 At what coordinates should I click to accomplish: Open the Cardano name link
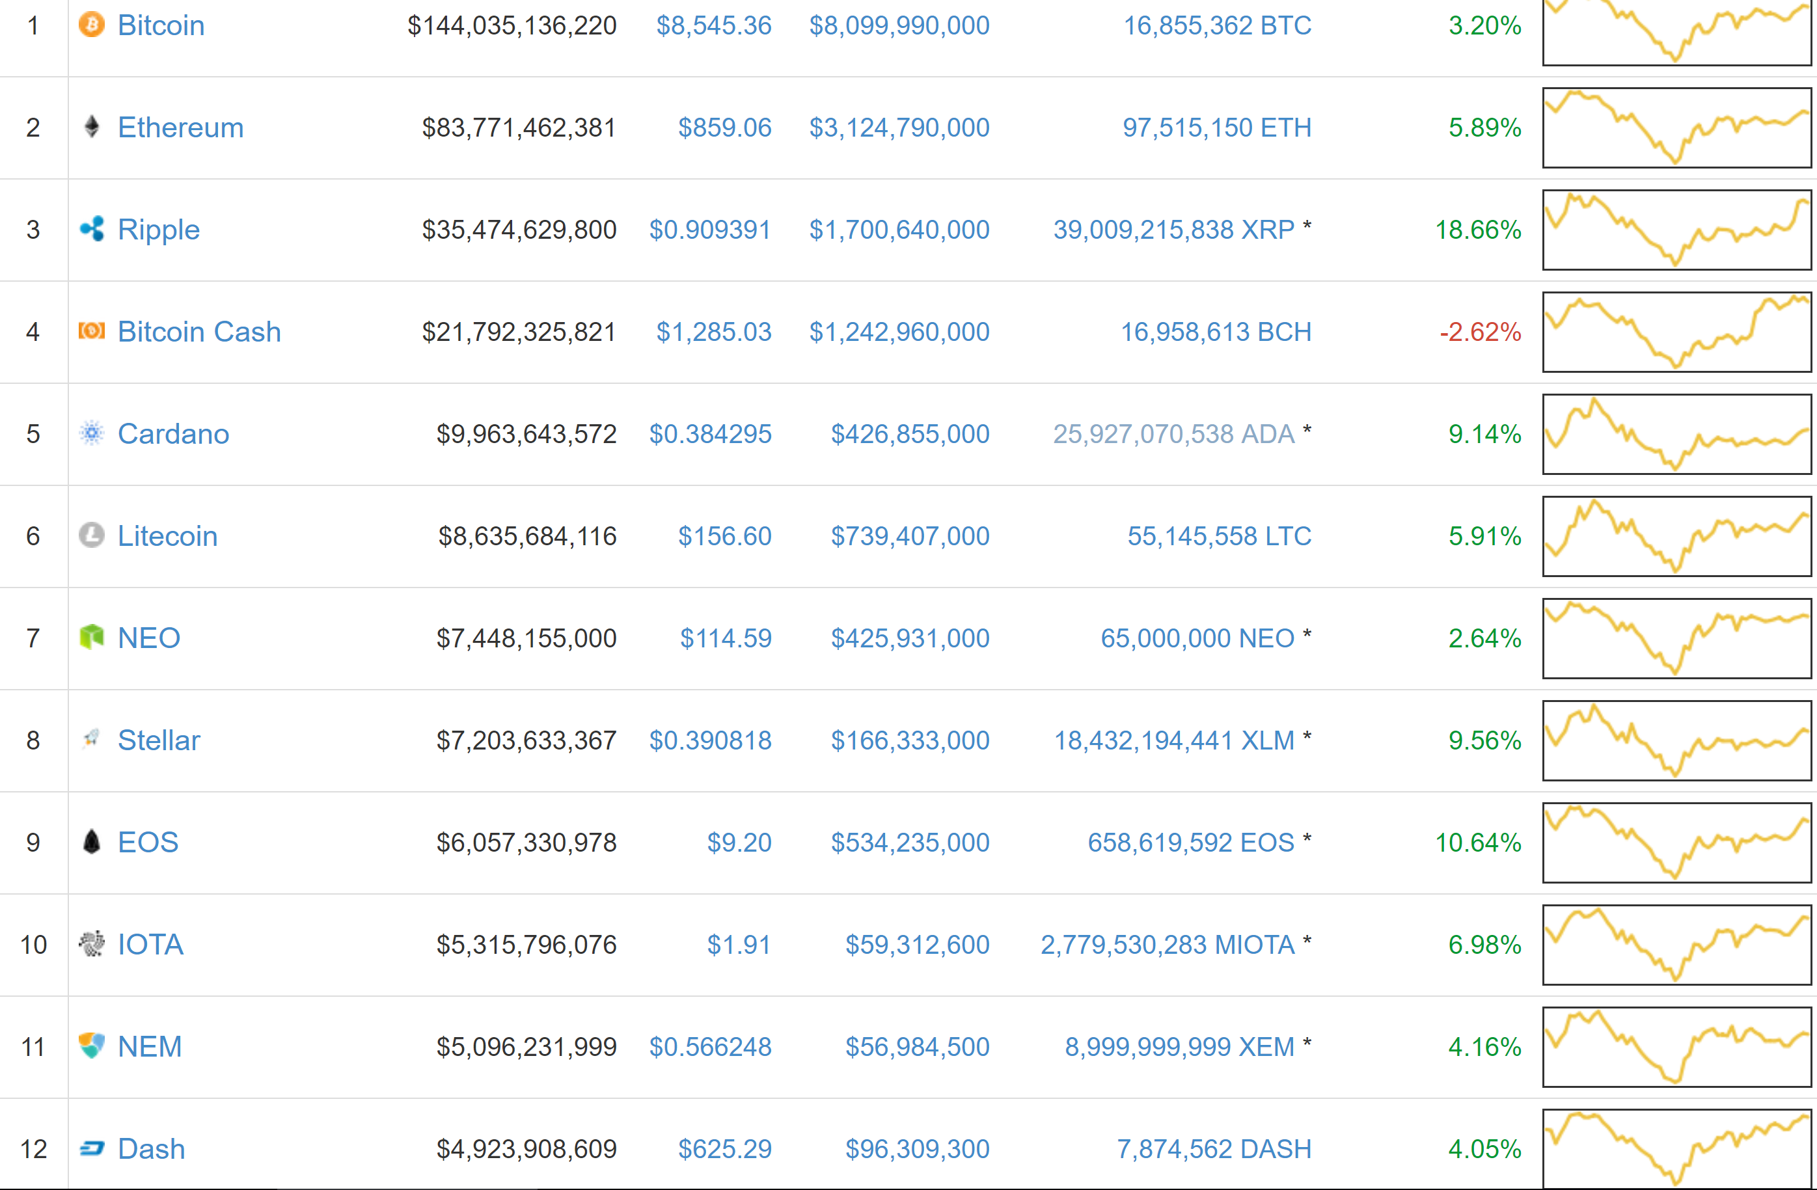[173, 433]
